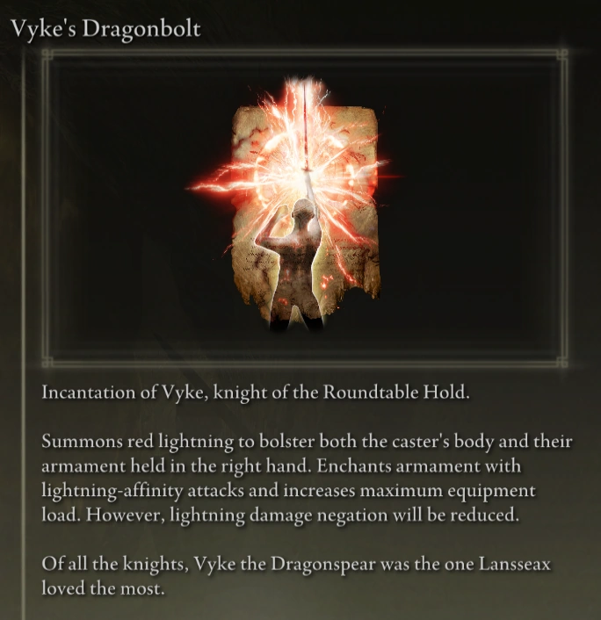
Task: Click the Vyke's Dragonbolt title text
Action: (105, 29)
